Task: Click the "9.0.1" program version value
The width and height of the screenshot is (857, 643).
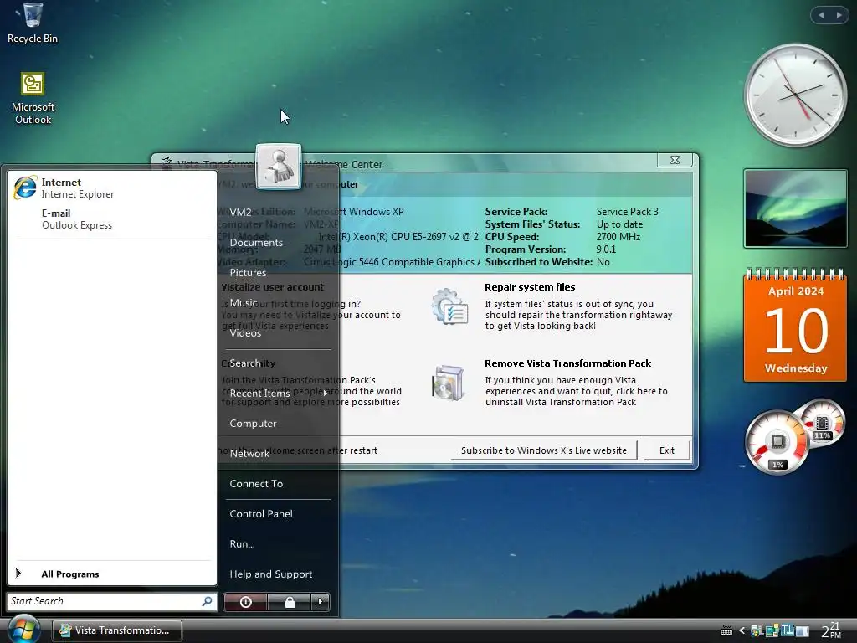Action: point(606,249)
